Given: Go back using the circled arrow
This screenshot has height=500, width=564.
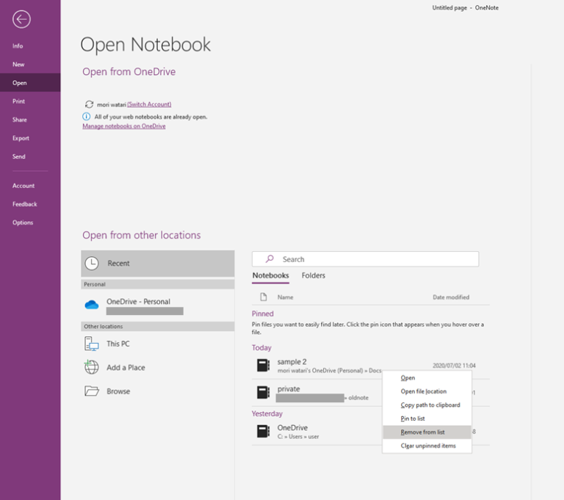Looking at the screenshot, I should [x=21, y=19].
